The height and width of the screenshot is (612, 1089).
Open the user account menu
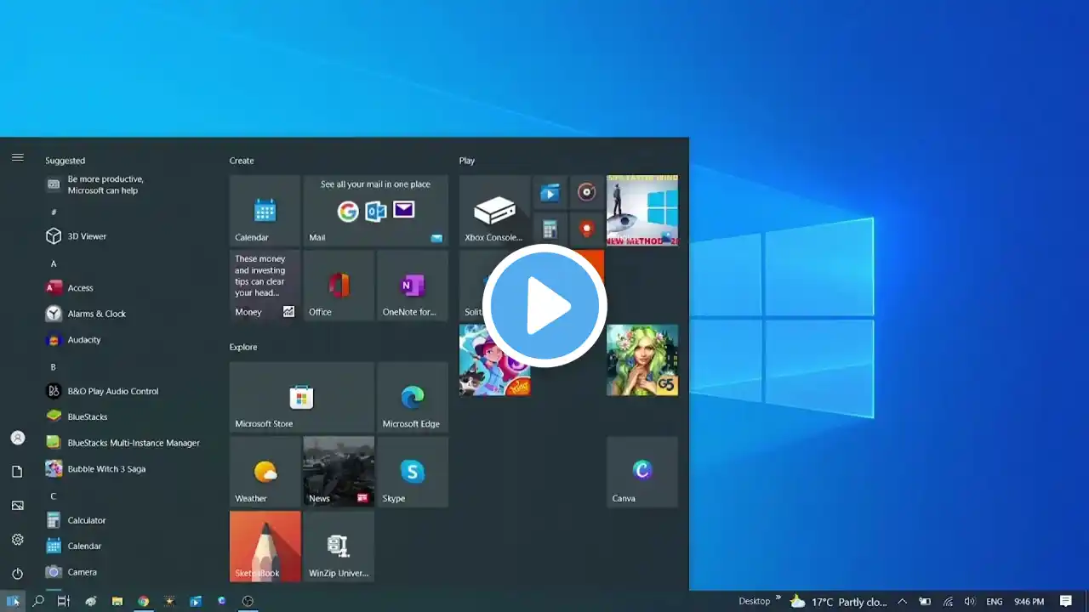coord(17,438)
